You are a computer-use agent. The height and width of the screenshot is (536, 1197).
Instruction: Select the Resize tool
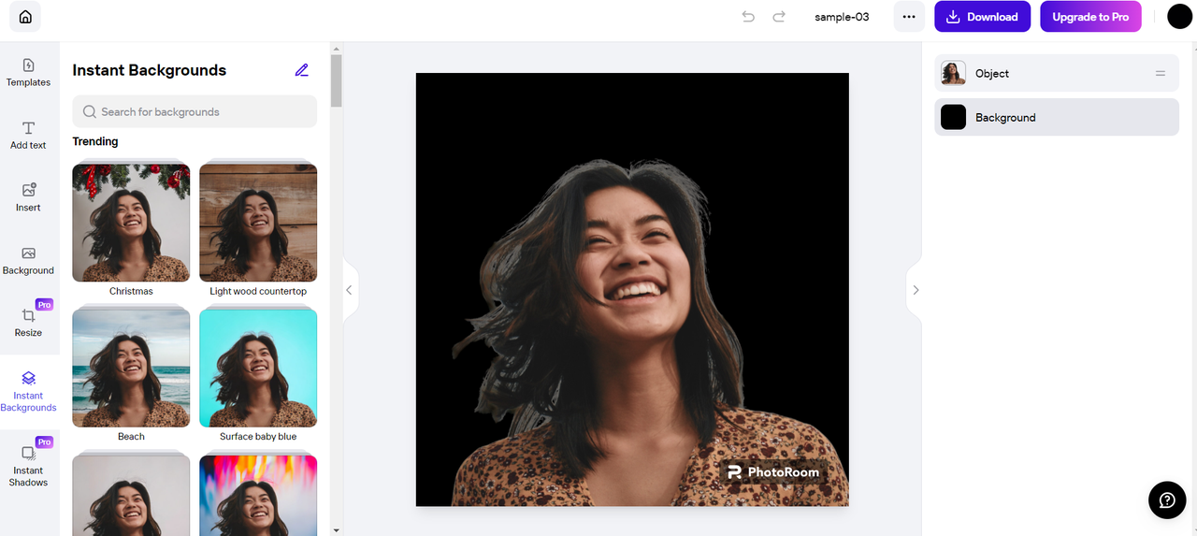tap(28, 323)
